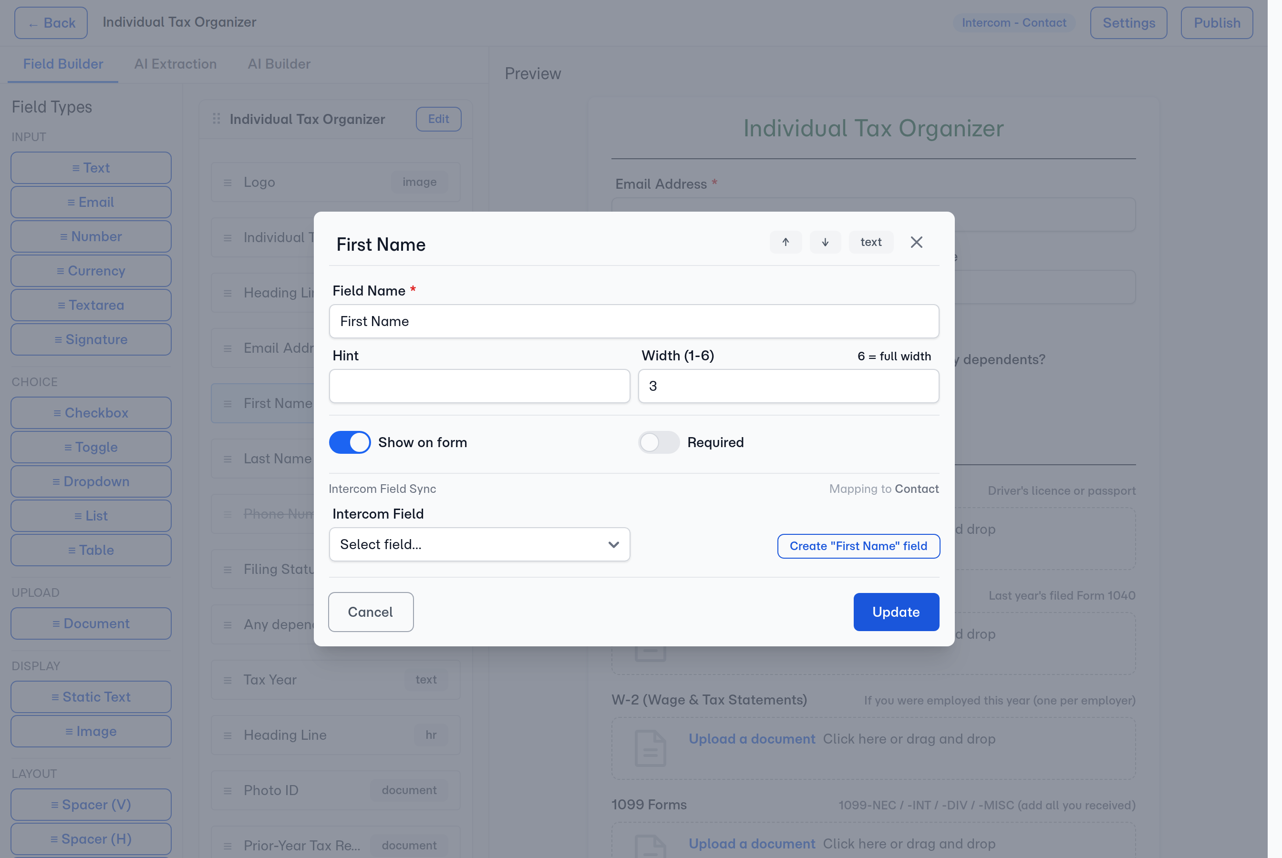Add an Image field type
1282x858 pixels.
(91, 732)
